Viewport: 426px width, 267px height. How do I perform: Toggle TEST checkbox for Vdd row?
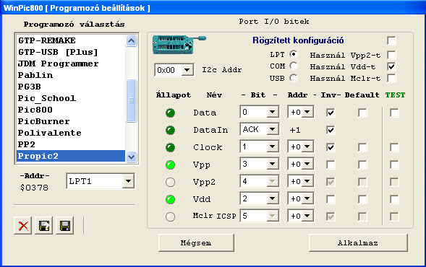coord(394,199)
